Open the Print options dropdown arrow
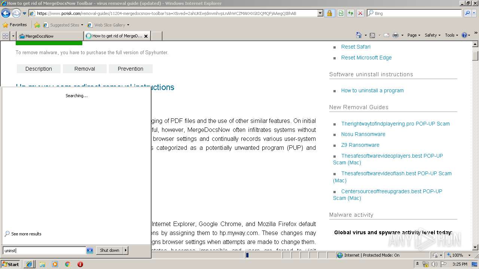Viewport: 479px width, 269px height. [402, 35]
